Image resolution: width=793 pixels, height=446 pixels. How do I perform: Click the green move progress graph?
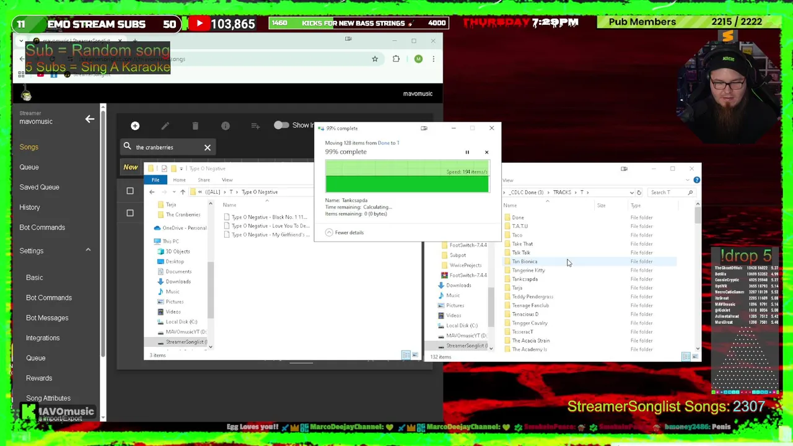pos(407,177)
